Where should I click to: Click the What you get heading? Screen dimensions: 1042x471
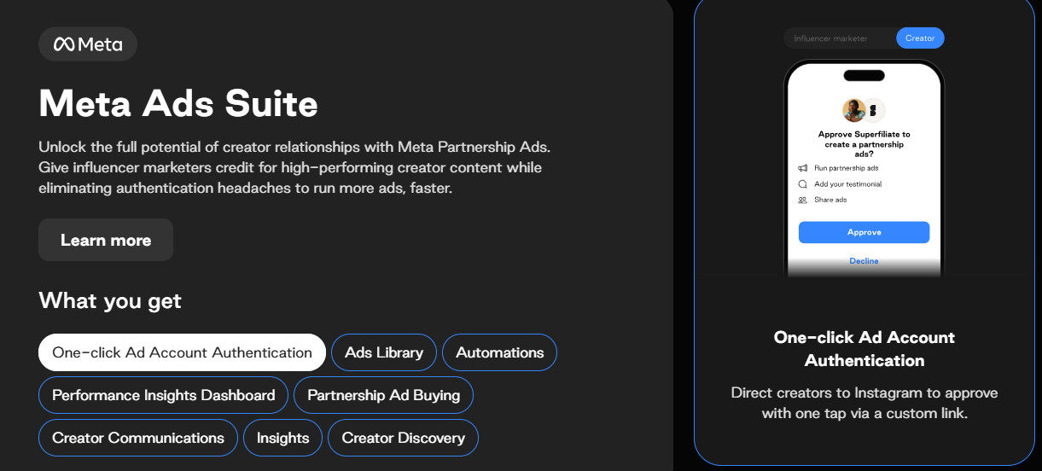[110, 300]
